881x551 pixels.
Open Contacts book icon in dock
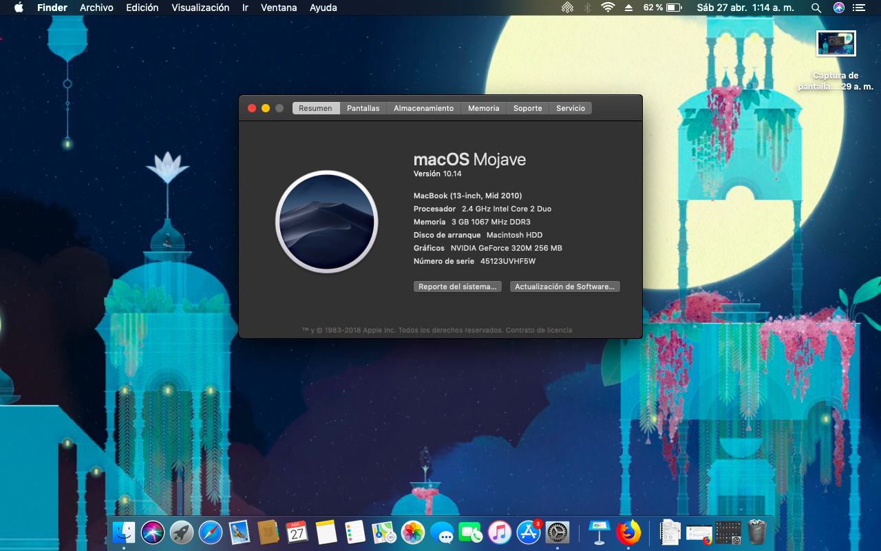point(268,532)
